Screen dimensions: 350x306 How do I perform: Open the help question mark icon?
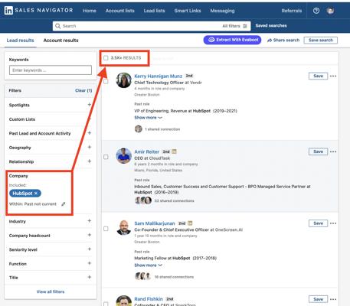pyautogui.click(x=316, y=11)
